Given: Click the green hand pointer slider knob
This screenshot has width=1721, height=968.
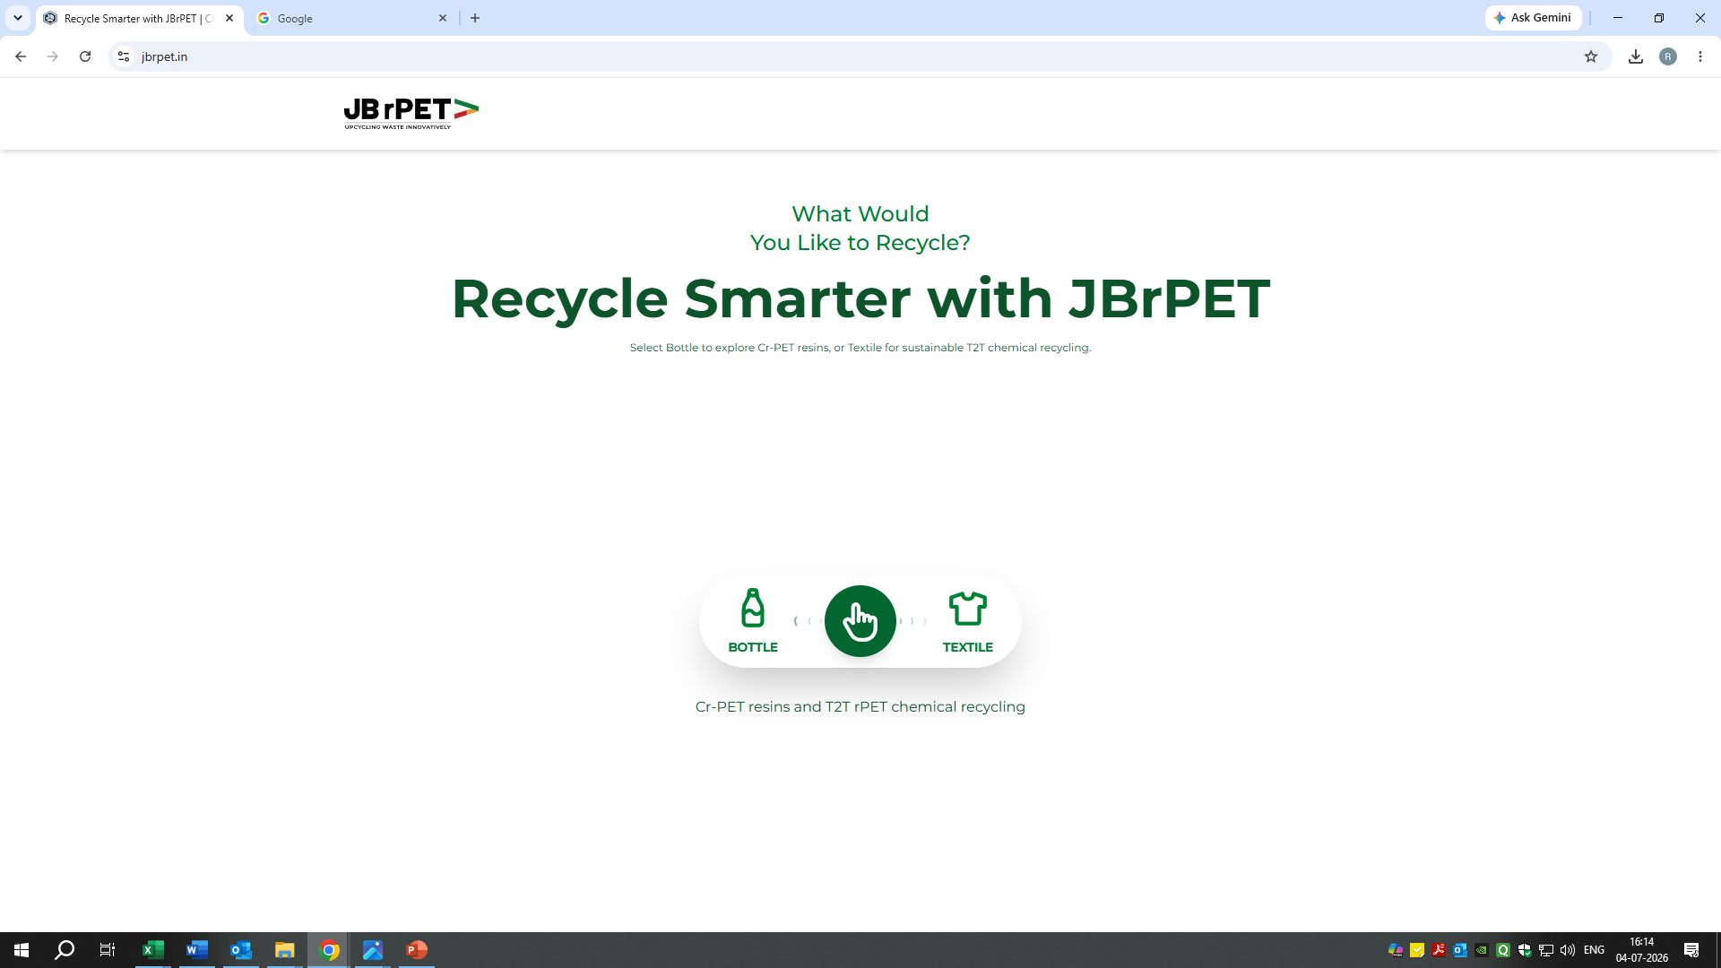Looking at the screenshot, I should click(x=860, y=620).
